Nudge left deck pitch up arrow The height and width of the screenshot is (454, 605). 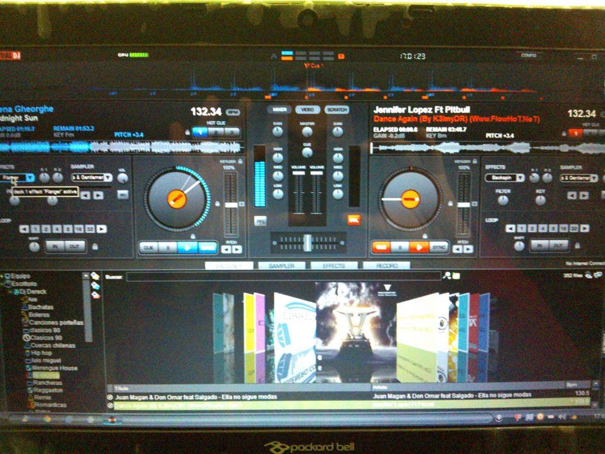pos(238,250)
